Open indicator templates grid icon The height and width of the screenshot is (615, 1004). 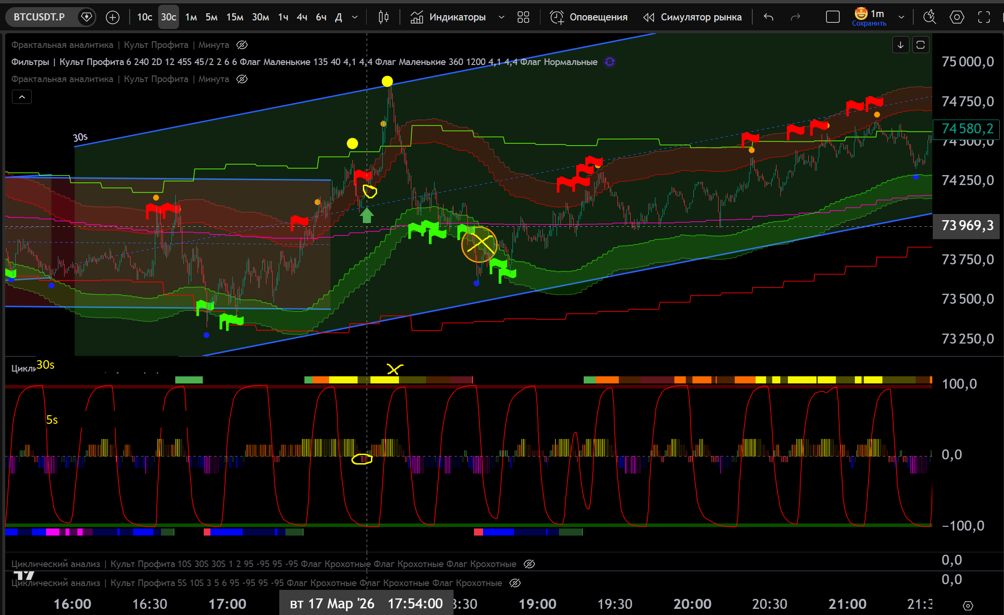tap(523, 18)
